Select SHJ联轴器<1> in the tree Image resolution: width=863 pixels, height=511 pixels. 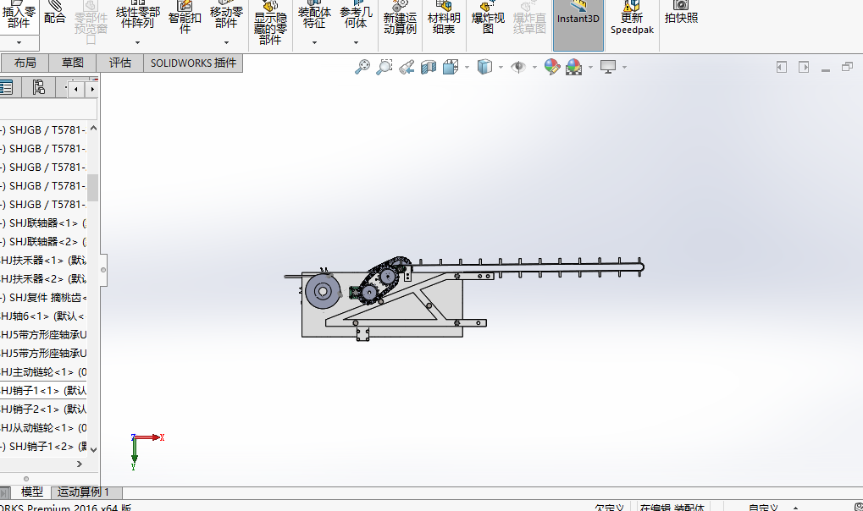coord(43,223)
